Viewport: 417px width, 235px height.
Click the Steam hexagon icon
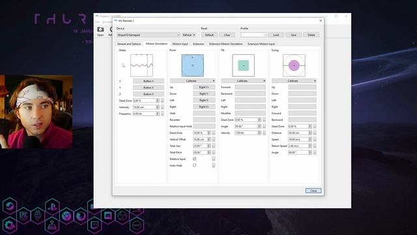pyautogui.click(x=10, y=207)
